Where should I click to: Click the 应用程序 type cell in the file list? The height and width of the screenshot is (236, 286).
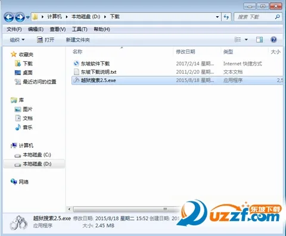point(233,80)
